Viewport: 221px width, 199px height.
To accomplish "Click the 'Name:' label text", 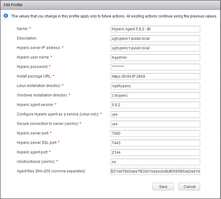I will click(x=23, y=29).
